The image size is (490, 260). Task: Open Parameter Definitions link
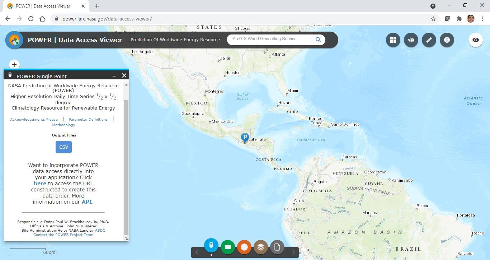pyautogui.click(x=88, y=119)
